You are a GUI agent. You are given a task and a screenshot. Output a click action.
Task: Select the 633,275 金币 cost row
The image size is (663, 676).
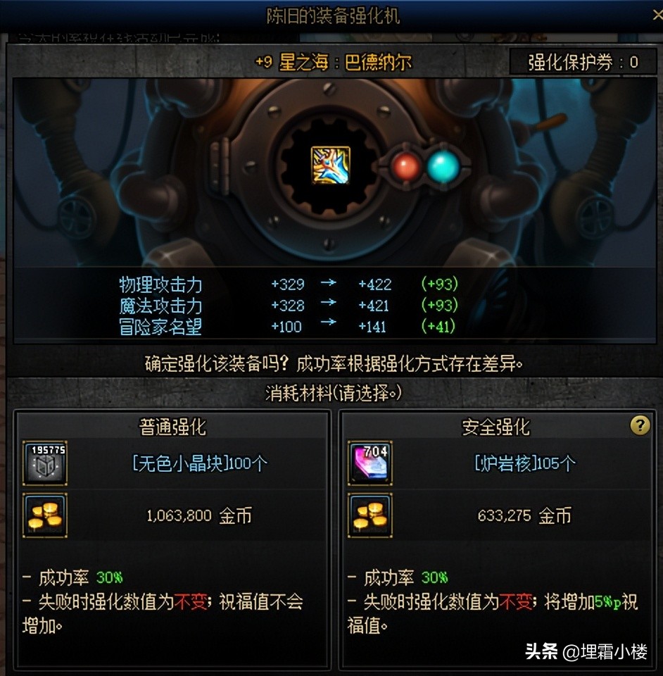click(499, 515)
